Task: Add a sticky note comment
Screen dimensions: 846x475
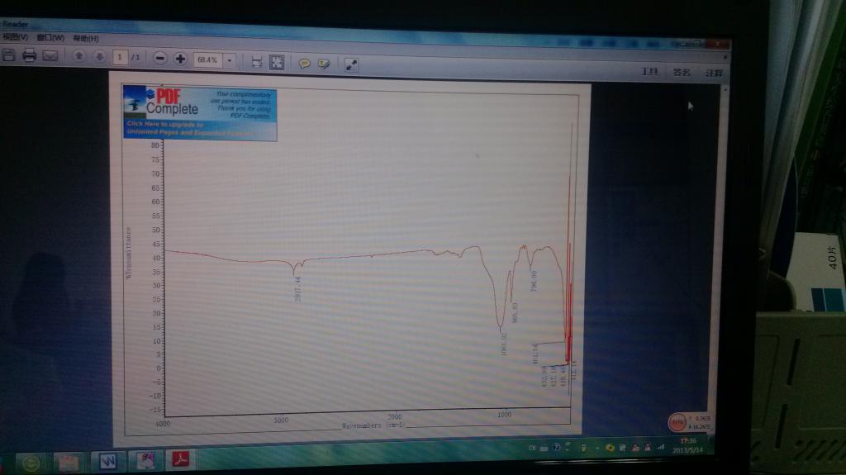Action: (304, 64)
